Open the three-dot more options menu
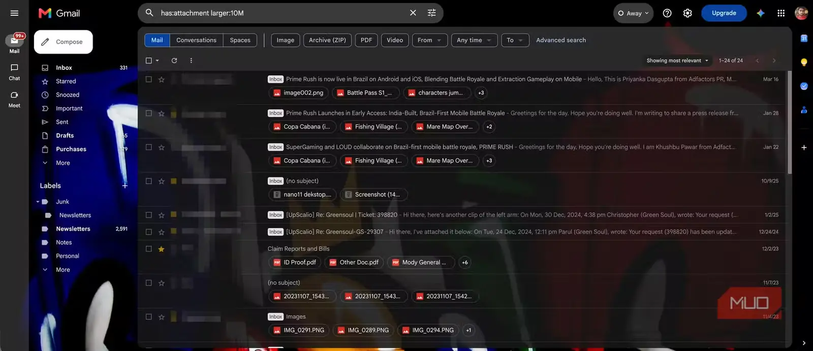 (191, 60)
